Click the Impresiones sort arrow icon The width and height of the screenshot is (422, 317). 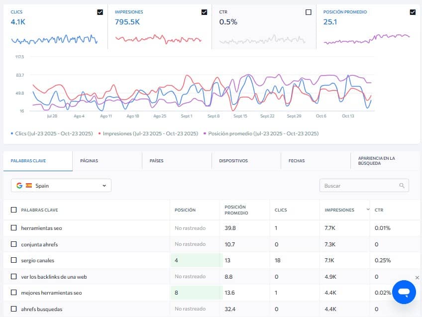368,210
